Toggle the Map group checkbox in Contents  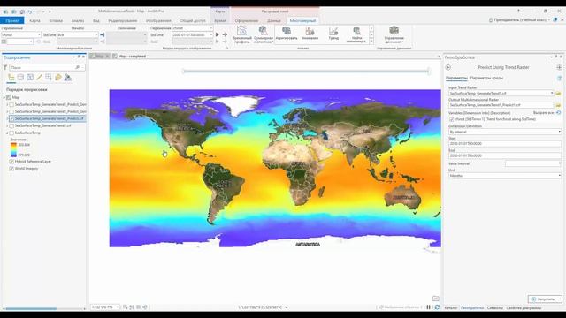(x=9, y=97)
